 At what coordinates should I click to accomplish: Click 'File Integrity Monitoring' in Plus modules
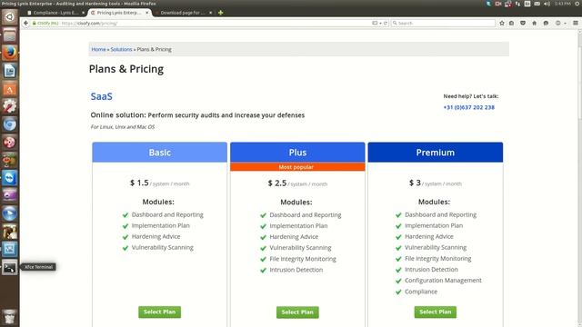coord(303,259)
